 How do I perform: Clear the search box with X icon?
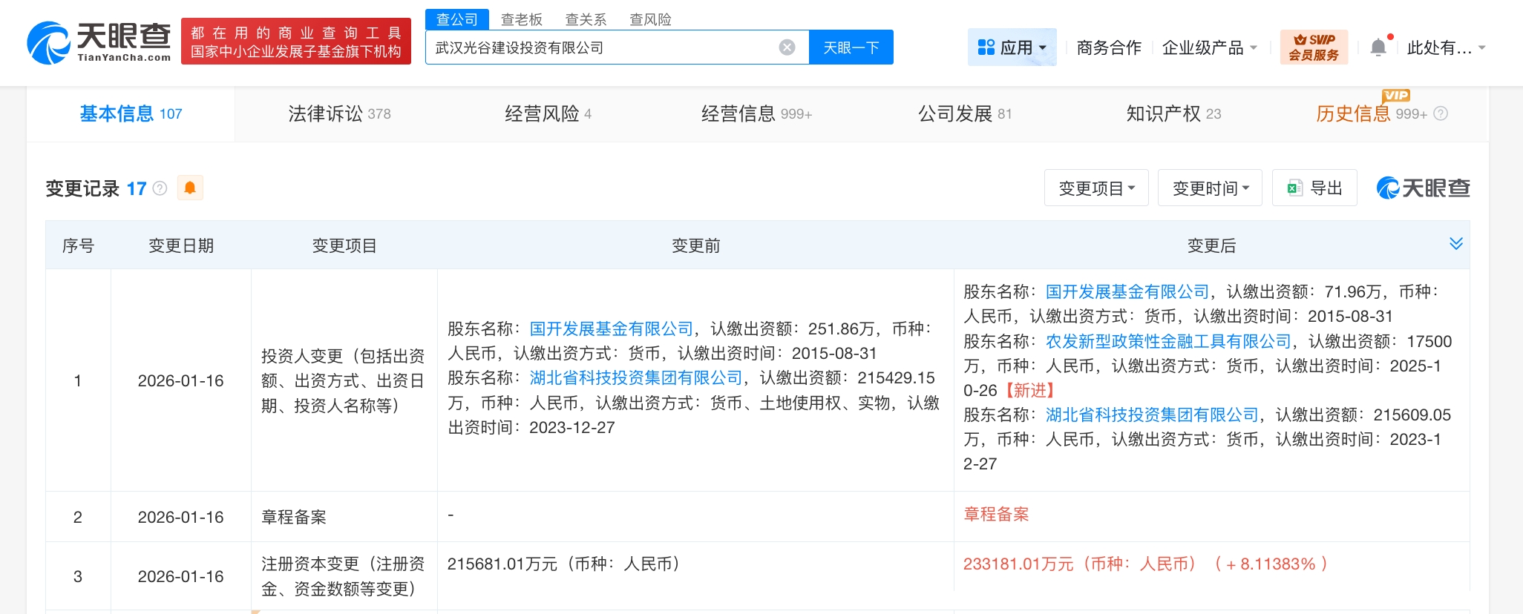(x=787, y=47)
